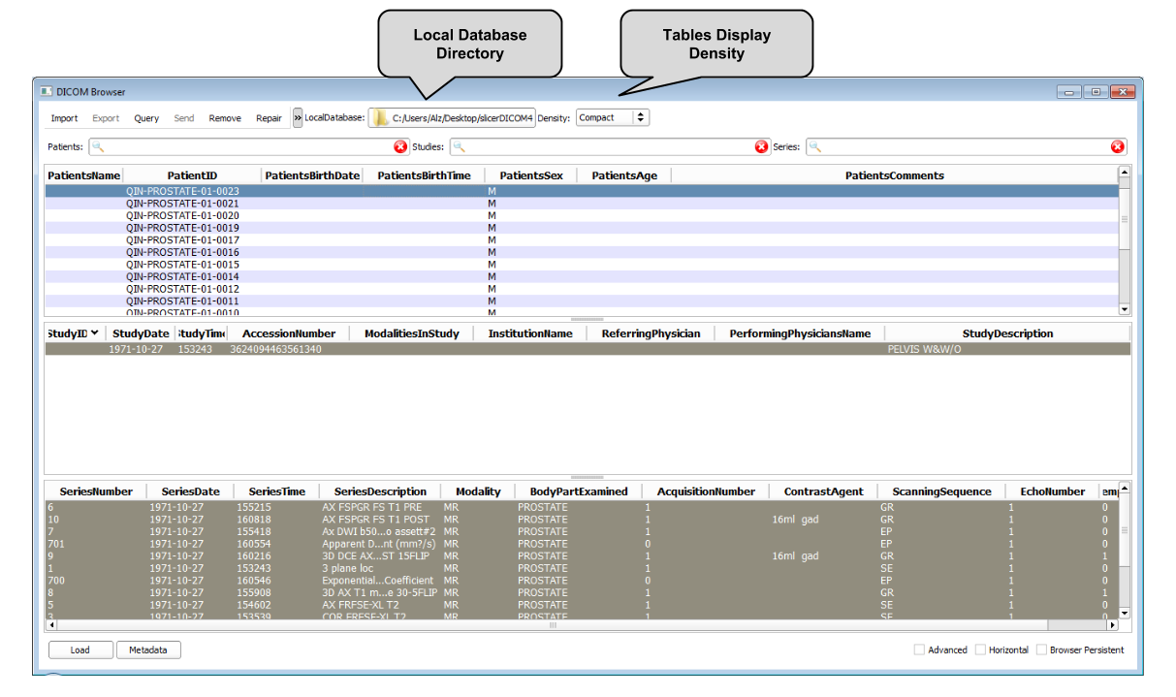Toggle the Horizontal layout checkbox
The image size is (1176, 697).
coord(980,649)
